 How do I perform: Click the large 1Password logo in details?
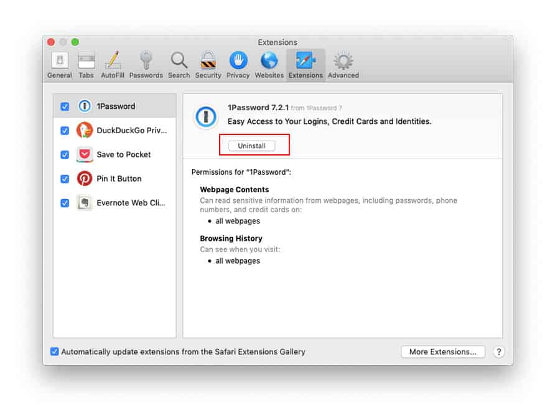[206, 116]
